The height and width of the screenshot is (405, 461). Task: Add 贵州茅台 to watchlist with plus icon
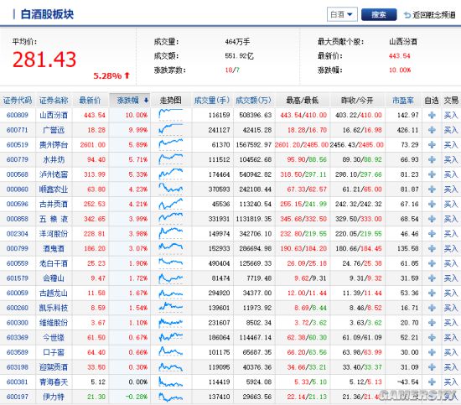click(x=432, y=145)
